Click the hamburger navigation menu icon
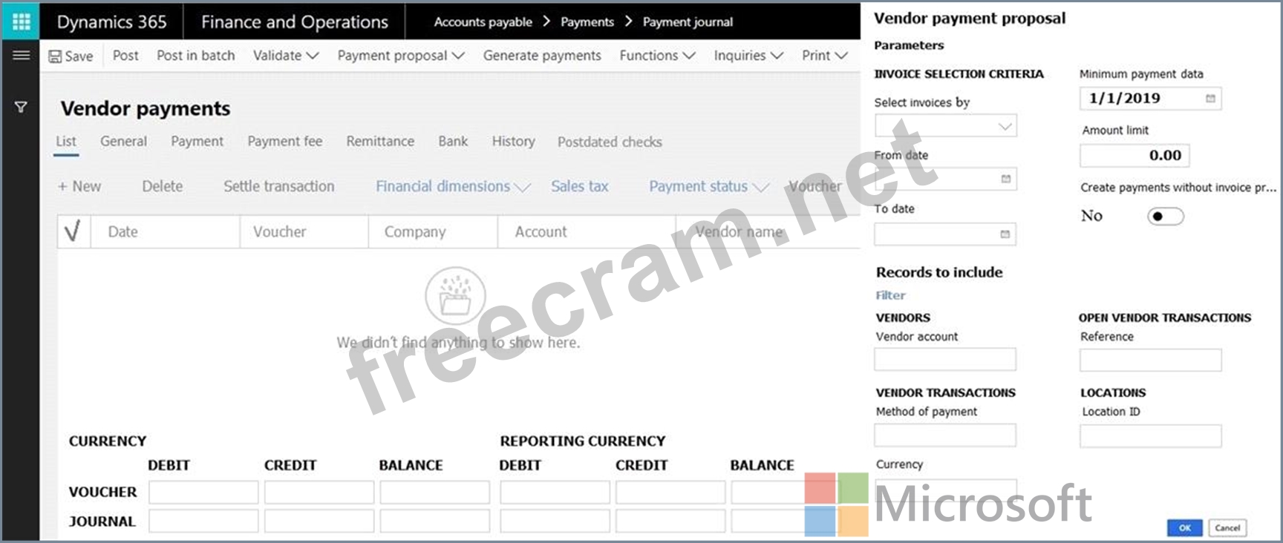This screenshot has height=543, width=1283. 21,56
